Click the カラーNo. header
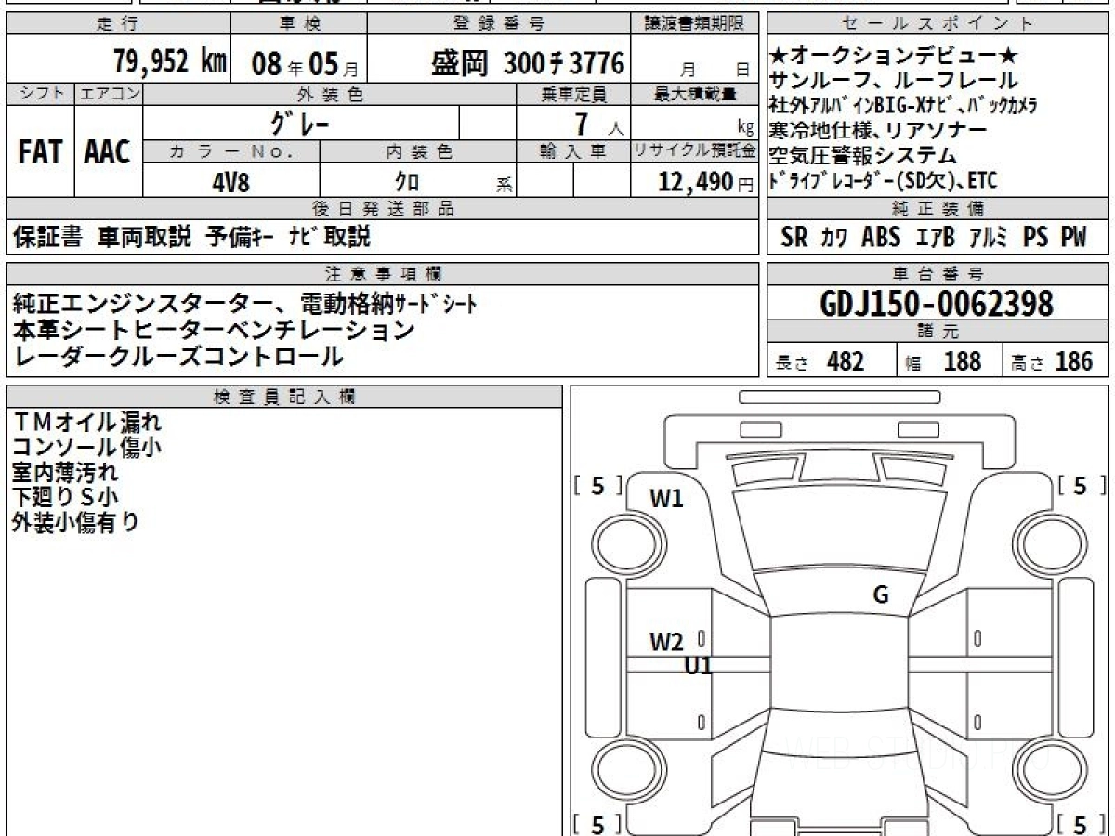Screen dimensions: 1115x836 coord(231,151)
